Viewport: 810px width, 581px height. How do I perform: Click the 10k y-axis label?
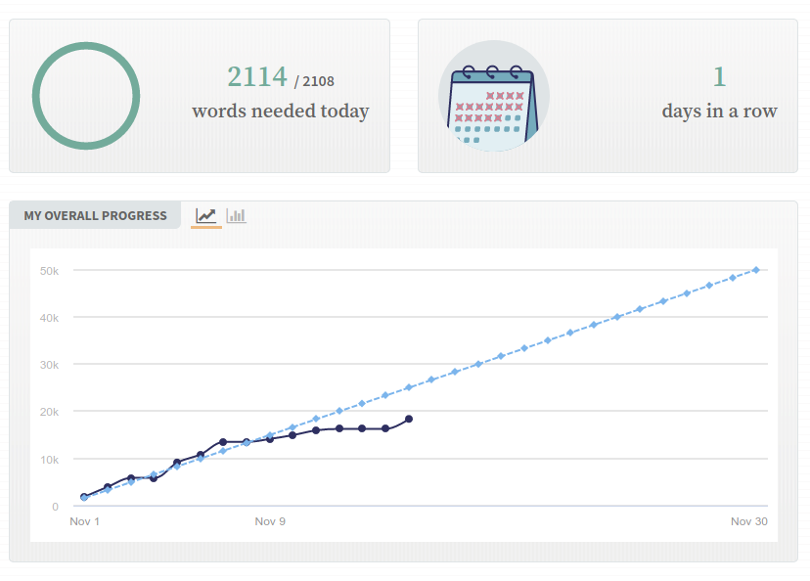click(49, 459)
